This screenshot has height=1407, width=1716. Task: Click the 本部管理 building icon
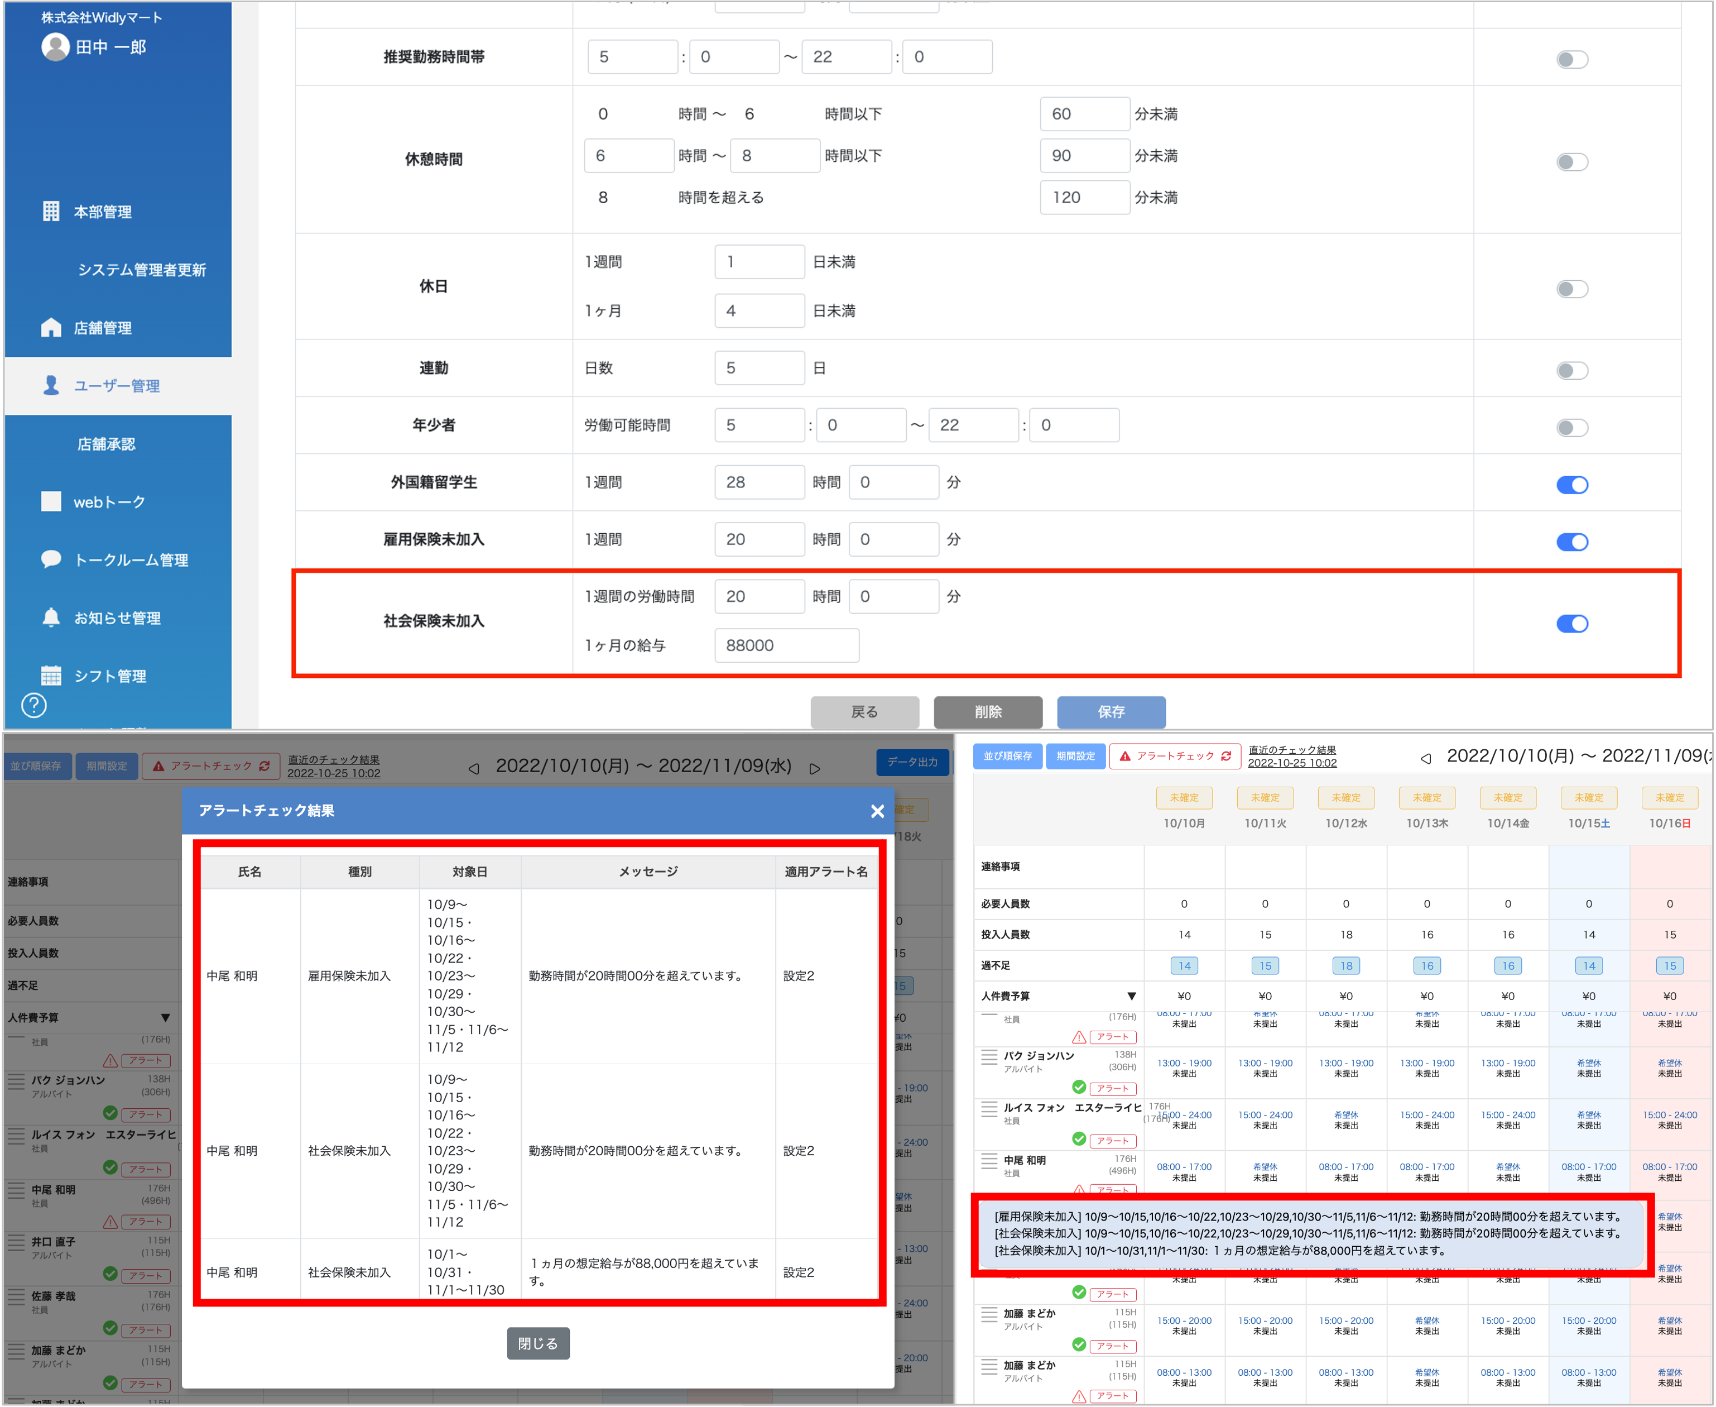coord(51,212)
